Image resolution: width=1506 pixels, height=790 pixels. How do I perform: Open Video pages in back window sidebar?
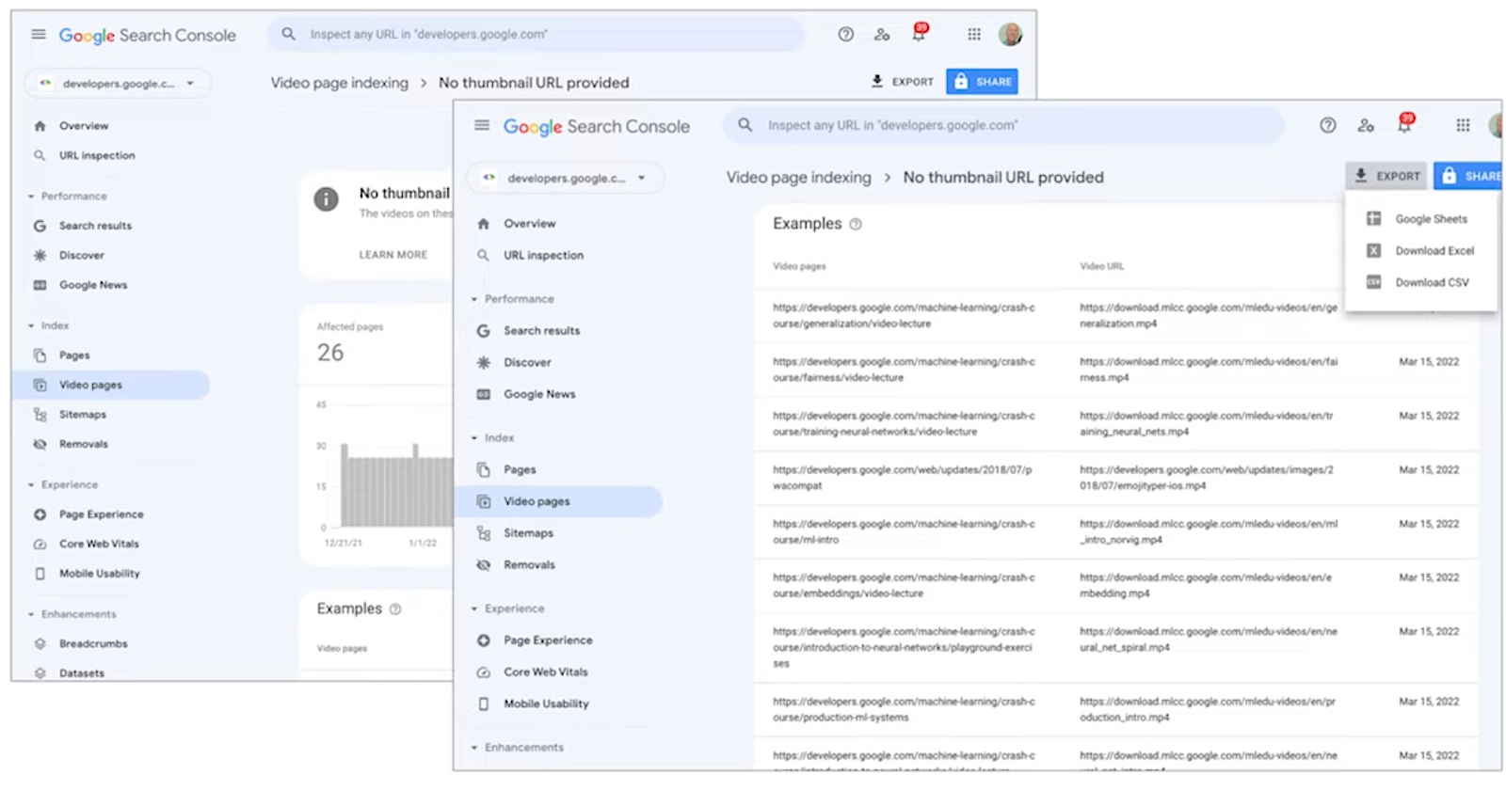(x=111, y=386)
